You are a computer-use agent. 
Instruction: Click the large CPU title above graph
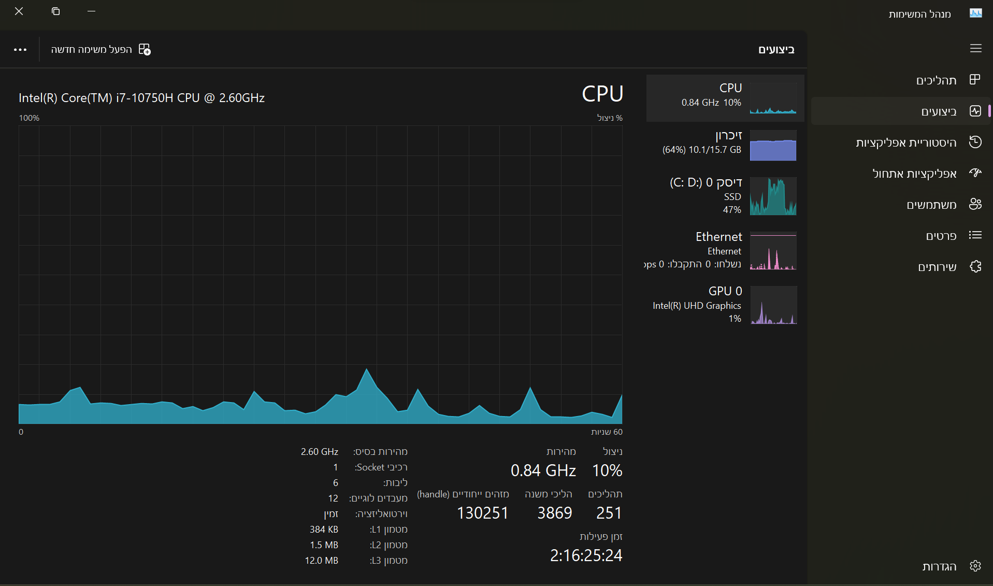602,94
